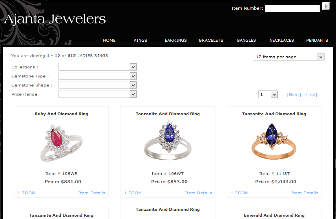Open the ruby ring thumbnail image
This screenshot has width=336, height=219.
(61, 143)
